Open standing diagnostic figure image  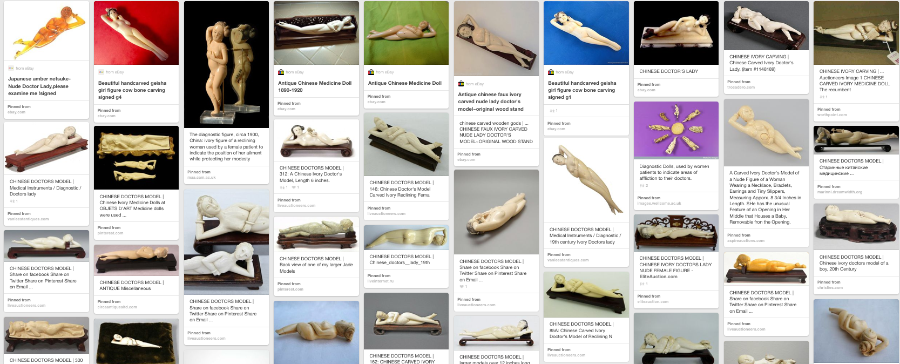point(226,64)
